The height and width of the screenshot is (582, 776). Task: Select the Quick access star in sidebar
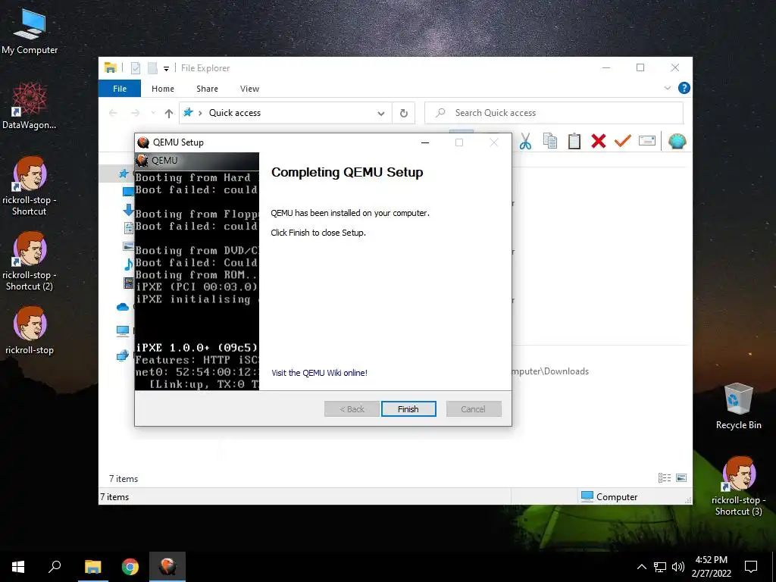pyautogui.click(x=124, y=174)
